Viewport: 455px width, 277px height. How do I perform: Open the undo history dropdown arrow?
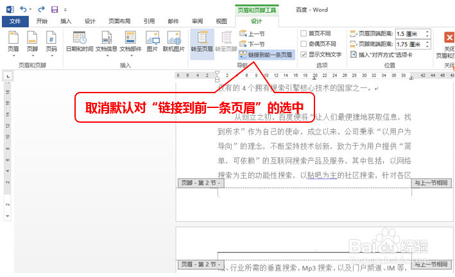[x=30, y=10]
